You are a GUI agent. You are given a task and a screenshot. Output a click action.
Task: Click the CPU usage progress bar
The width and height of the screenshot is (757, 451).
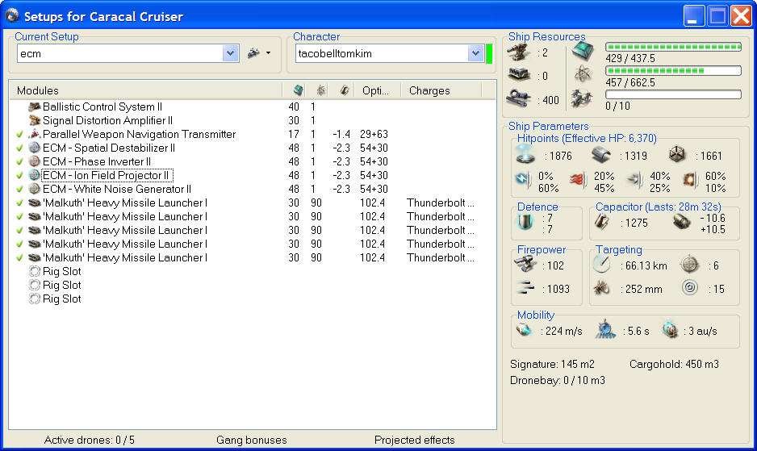click(x=673, y=47)
